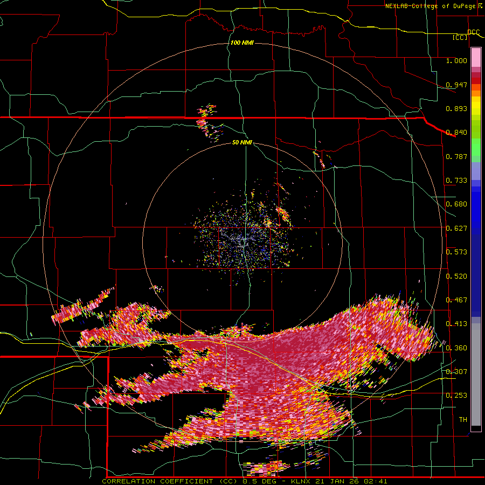Screen dimensions: 485x485
Task: Click the "02:41" time stamp
Action: pos(375,481)
